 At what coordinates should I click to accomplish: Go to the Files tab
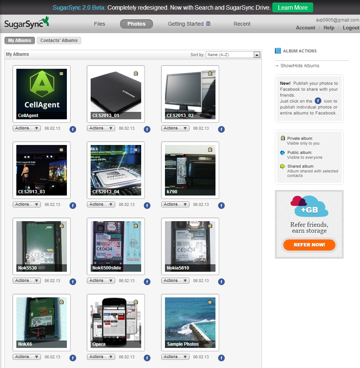tap(100, 24)
